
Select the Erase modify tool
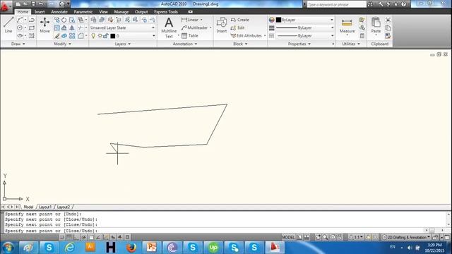[x=56, y=36]
